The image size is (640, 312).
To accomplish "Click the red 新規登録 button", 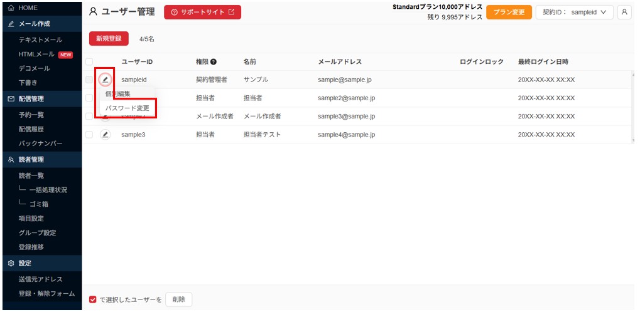I will tap(109, 39).
